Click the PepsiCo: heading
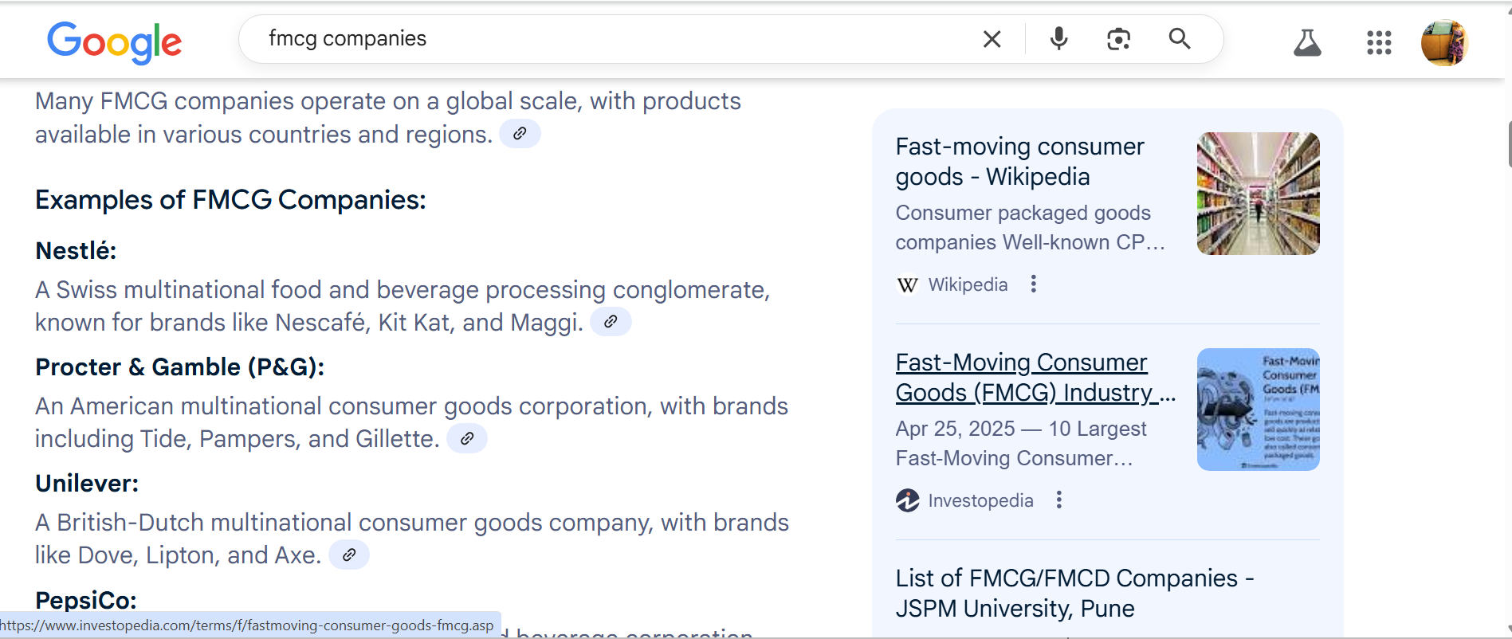1512x639 pixels. click(86, 600)
